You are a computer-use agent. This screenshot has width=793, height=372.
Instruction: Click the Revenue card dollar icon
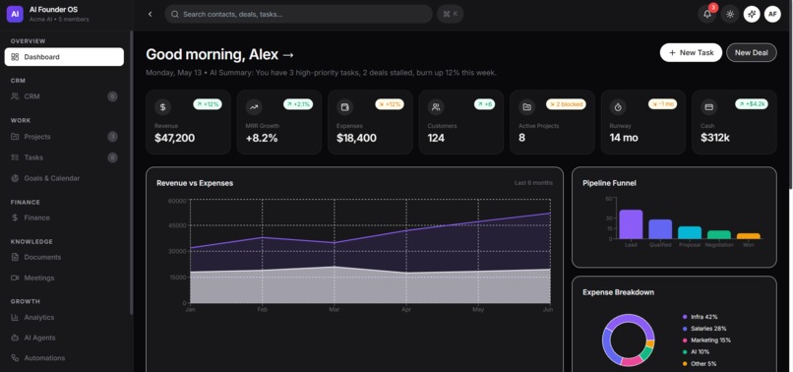pos(163,107)
